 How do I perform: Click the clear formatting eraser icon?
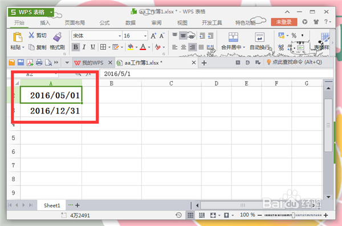[x=158, y=47]
